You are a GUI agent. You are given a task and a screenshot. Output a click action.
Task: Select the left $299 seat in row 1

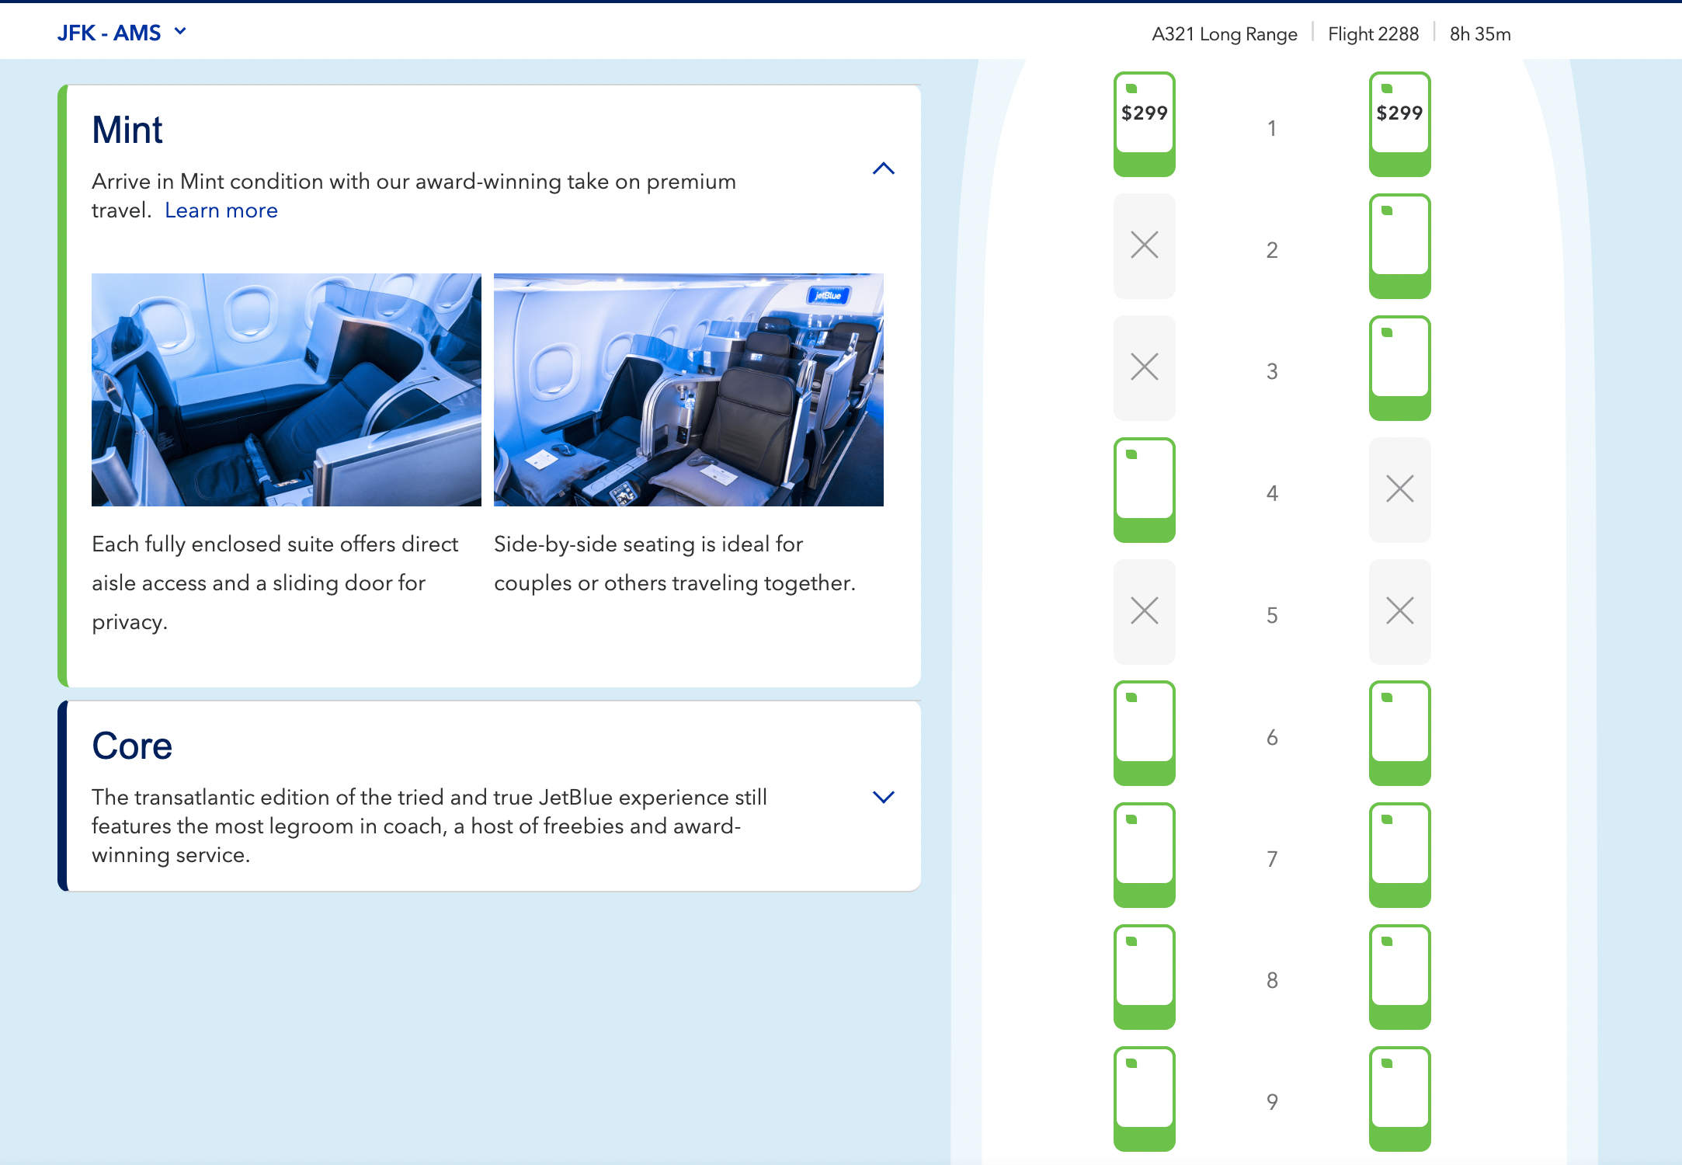tap(1144, 124)
